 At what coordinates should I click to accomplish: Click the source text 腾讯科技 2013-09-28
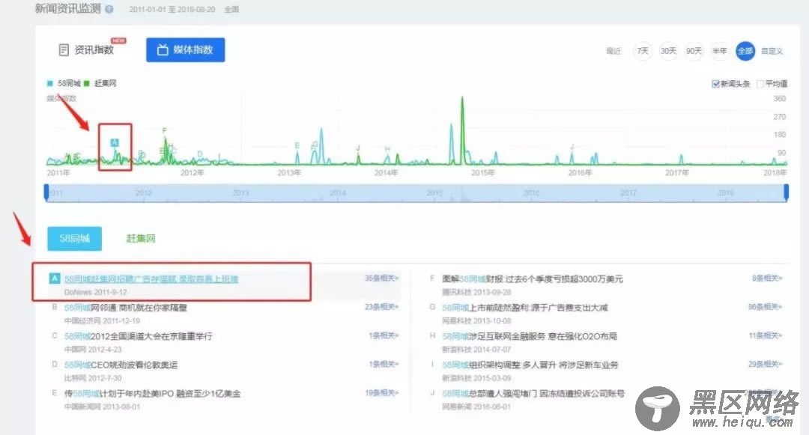[476, 292]
